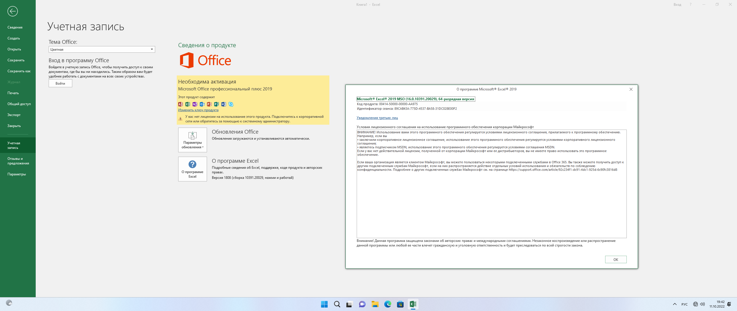Viewport: 737px width, 311px height.
Task: Open the Экспорт tab
Action: point(14,115)
